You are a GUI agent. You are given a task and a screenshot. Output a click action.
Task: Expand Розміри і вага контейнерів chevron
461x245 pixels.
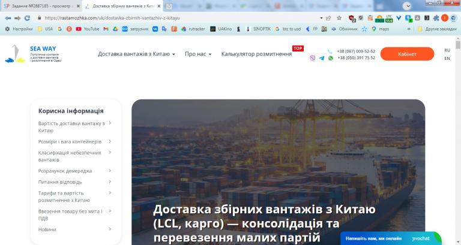[110, 141]
